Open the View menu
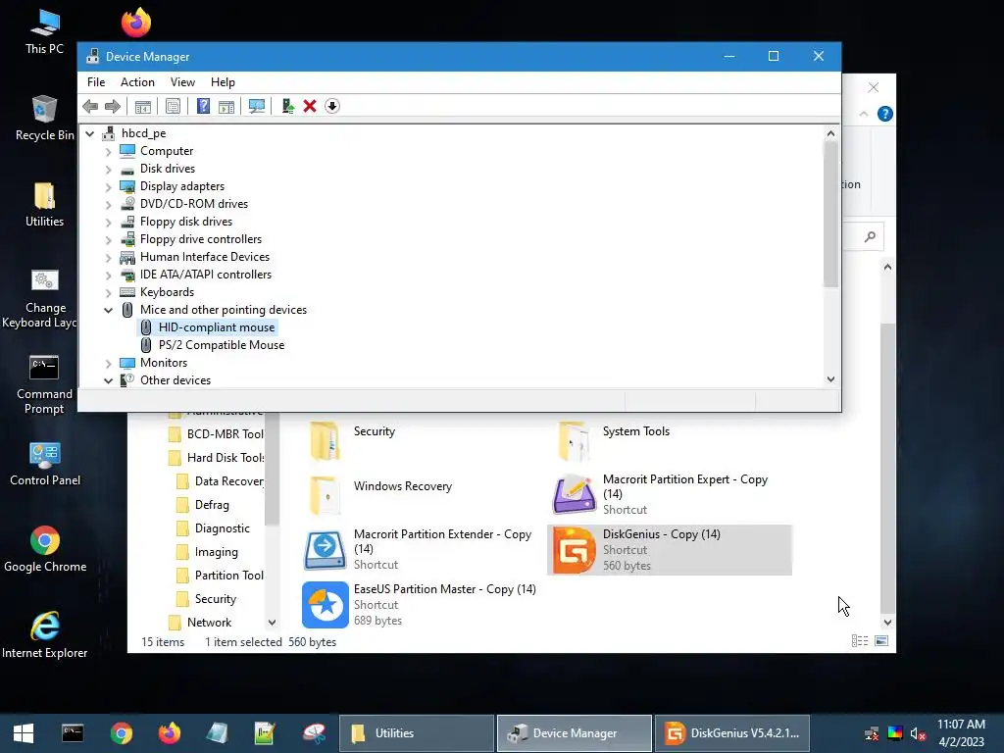This screenshot has height=753, width=1004. click(x=182, y=82)
